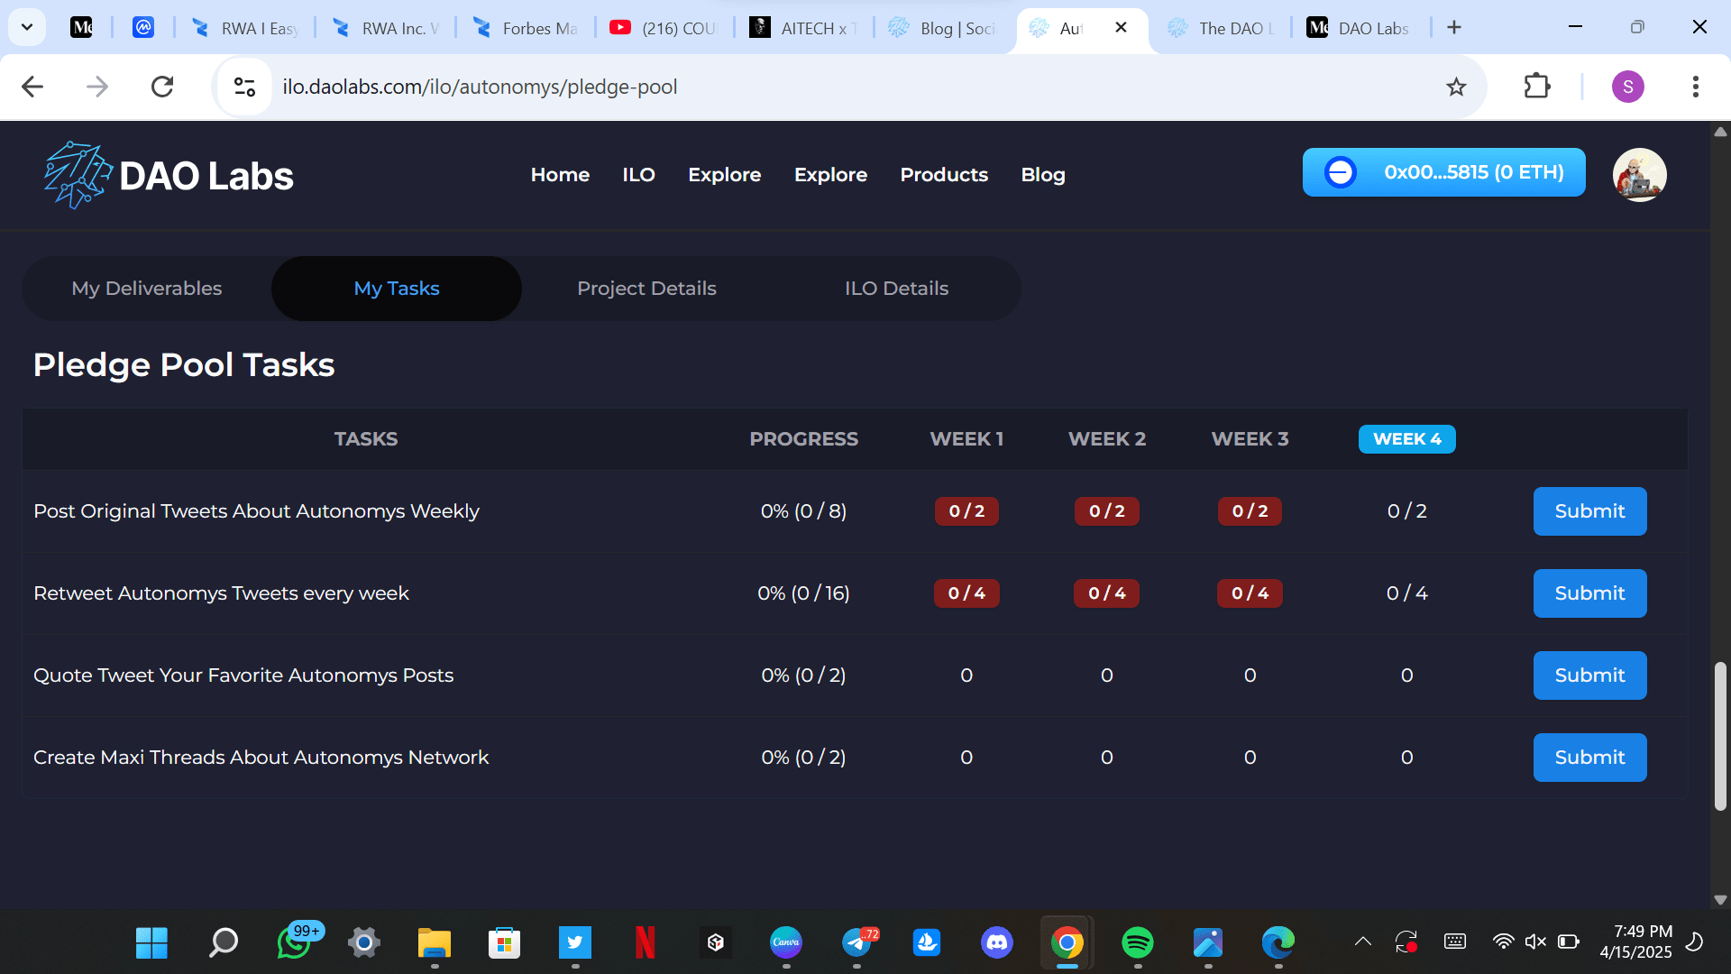Viewport: 1731px width, 974px height.
Task: Switch to the My Deliverables tab
Action: click(147, 289)
